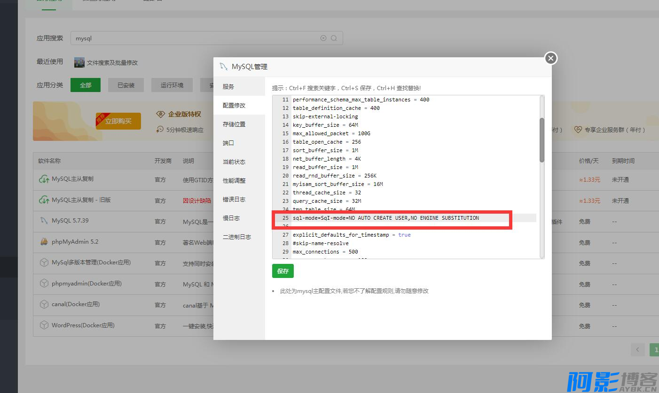Image resolution: width=659 pixels, height=393 pixels.
Task: Open the 端口 tab
Action: click(239, 143)
